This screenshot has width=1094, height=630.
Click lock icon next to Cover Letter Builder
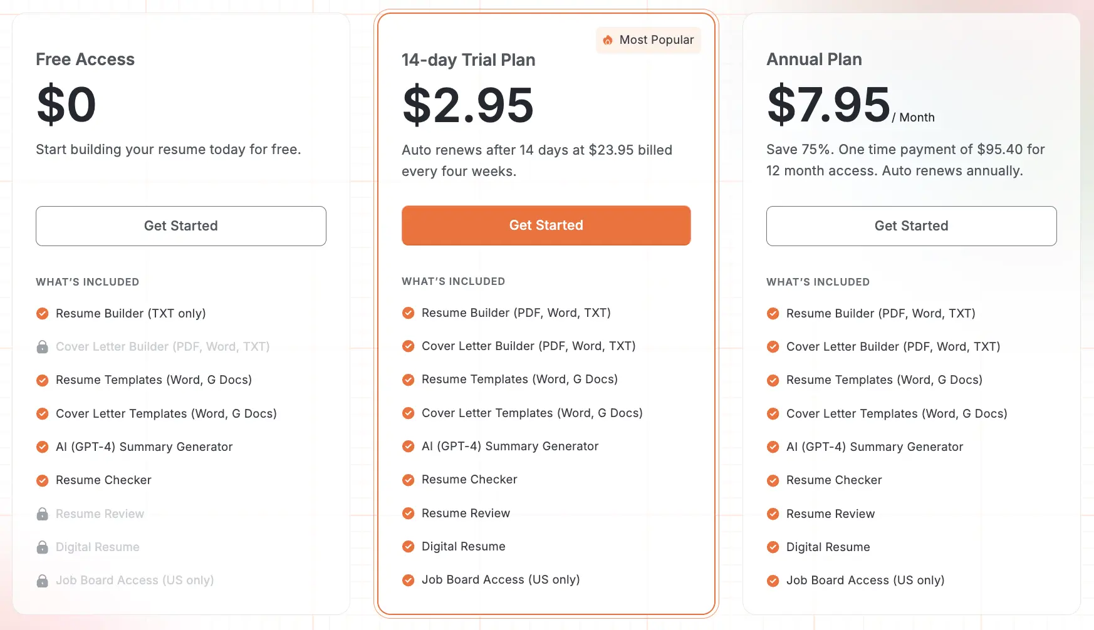tap(43, 347)
